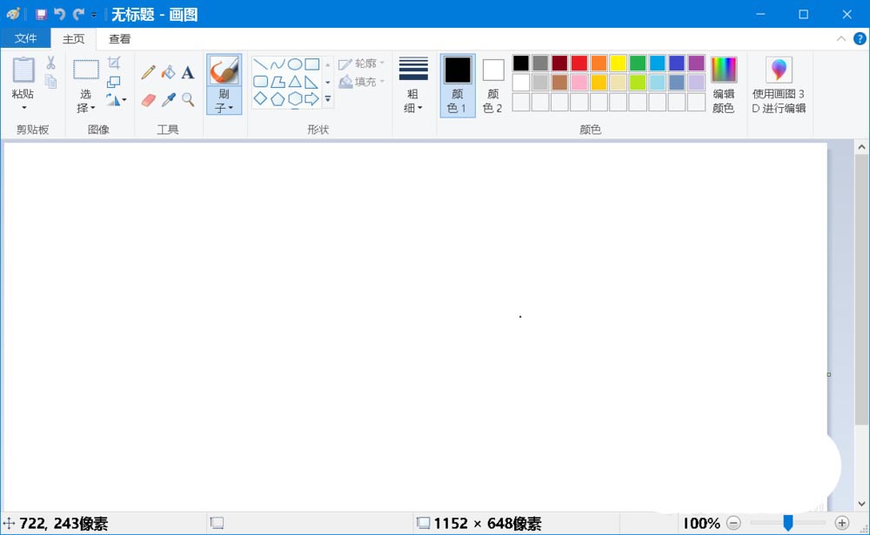Image resolution: width=870 pixels, height=535 pixels.
Task: Expand the shapes gallery More arrow
Action: point(328,99)
